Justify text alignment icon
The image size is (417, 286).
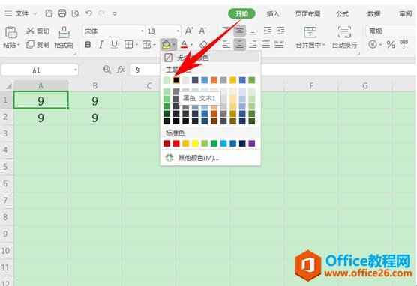[266, 44]
